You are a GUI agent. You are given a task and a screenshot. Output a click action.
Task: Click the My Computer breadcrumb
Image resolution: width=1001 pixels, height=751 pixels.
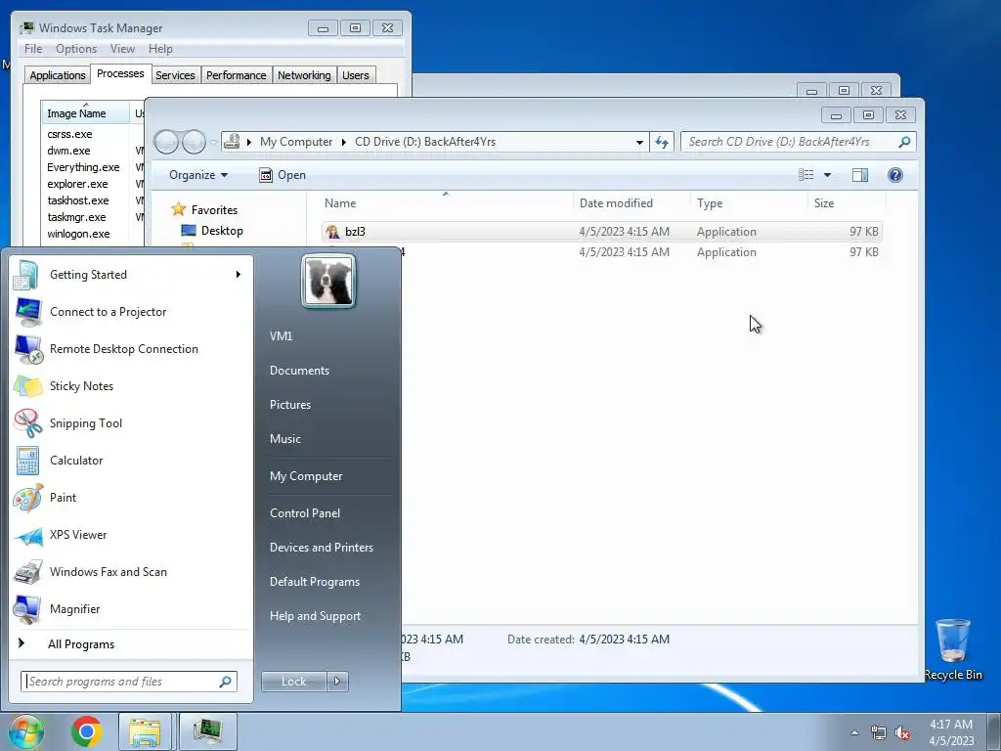click(x=296, y=142)
